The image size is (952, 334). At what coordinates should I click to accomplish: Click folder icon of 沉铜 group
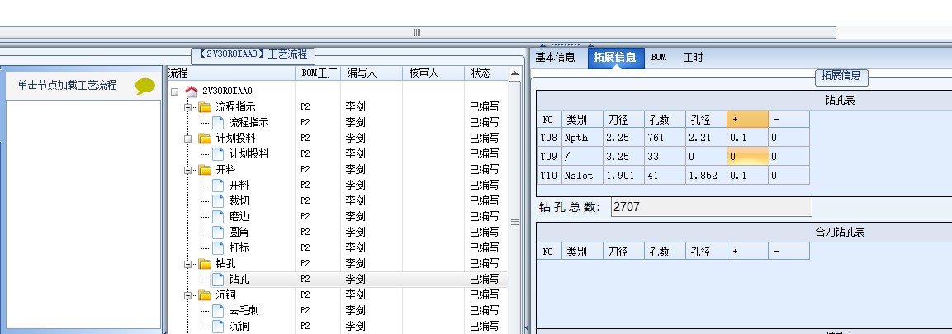(x=206, y=295)
